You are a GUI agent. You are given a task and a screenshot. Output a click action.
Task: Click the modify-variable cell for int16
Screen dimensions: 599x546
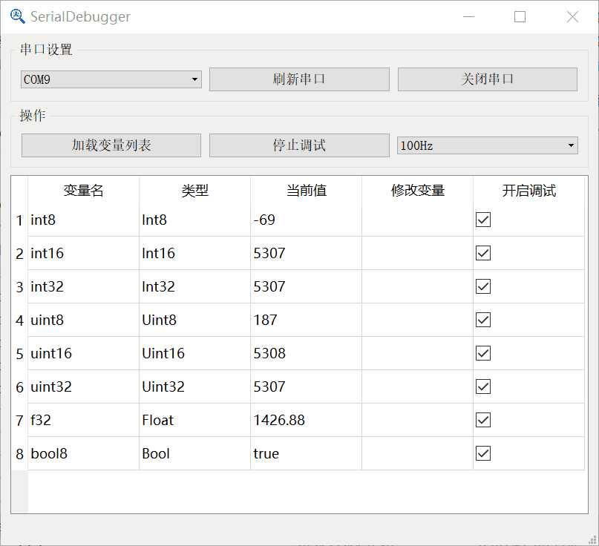click(x=417, y=253)
